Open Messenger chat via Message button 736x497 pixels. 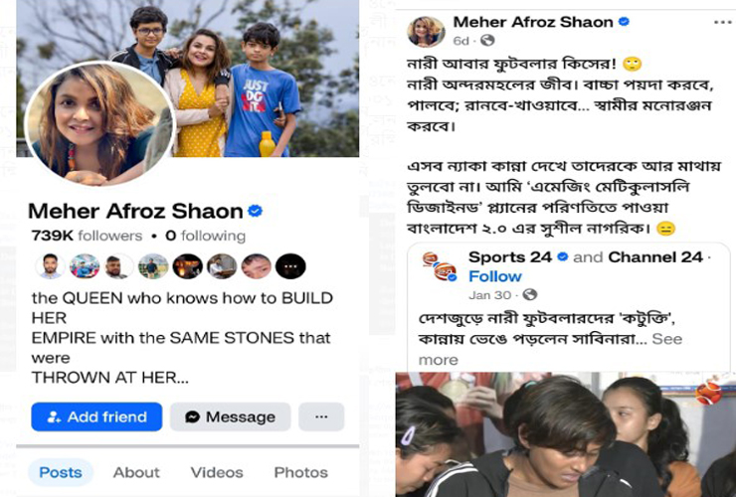[x=230, y=416]
